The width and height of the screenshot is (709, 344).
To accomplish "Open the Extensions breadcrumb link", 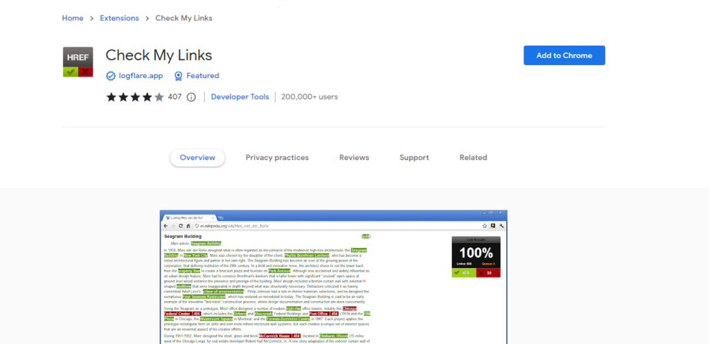I will pyautogui.click(x=119, y=18).
